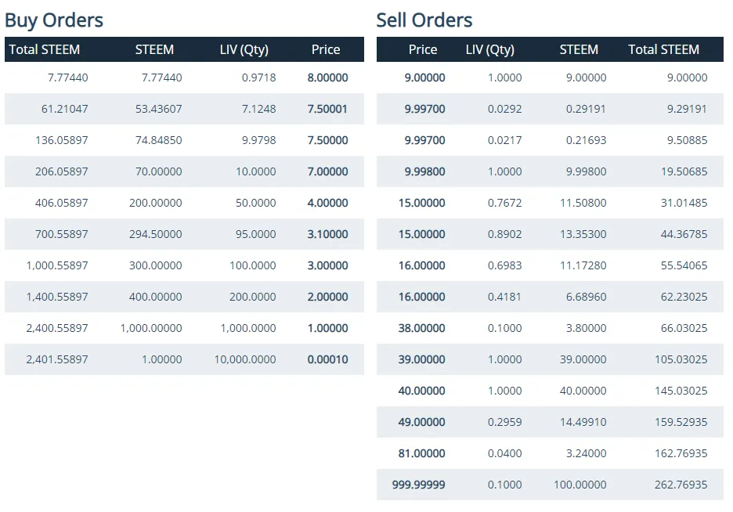Click the Buy Orders heading
This screenshot has width=733, height=512.
coord(54,20)
